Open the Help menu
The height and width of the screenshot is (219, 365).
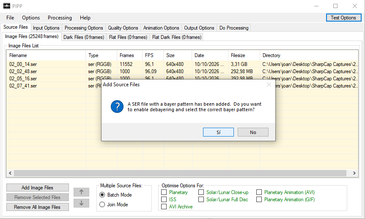pos(85,18)
